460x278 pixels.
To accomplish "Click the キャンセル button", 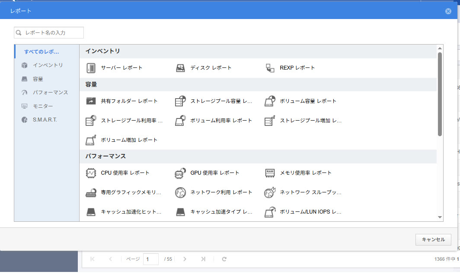I will [433, 240].
